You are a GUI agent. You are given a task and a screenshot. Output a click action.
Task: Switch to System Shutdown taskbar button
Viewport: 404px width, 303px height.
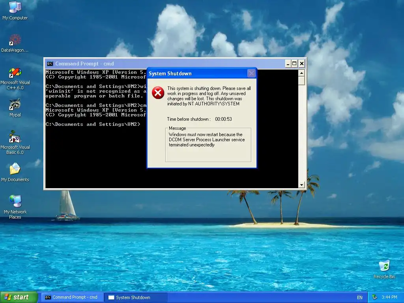pos(136,297)
